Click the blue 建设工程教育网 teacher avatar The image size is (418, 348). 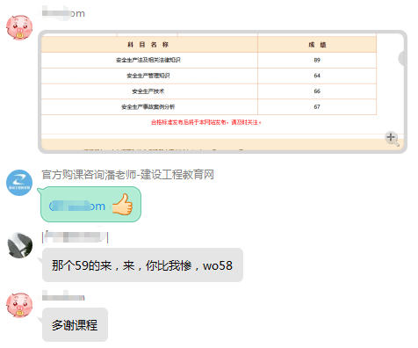tap(19, 183)
